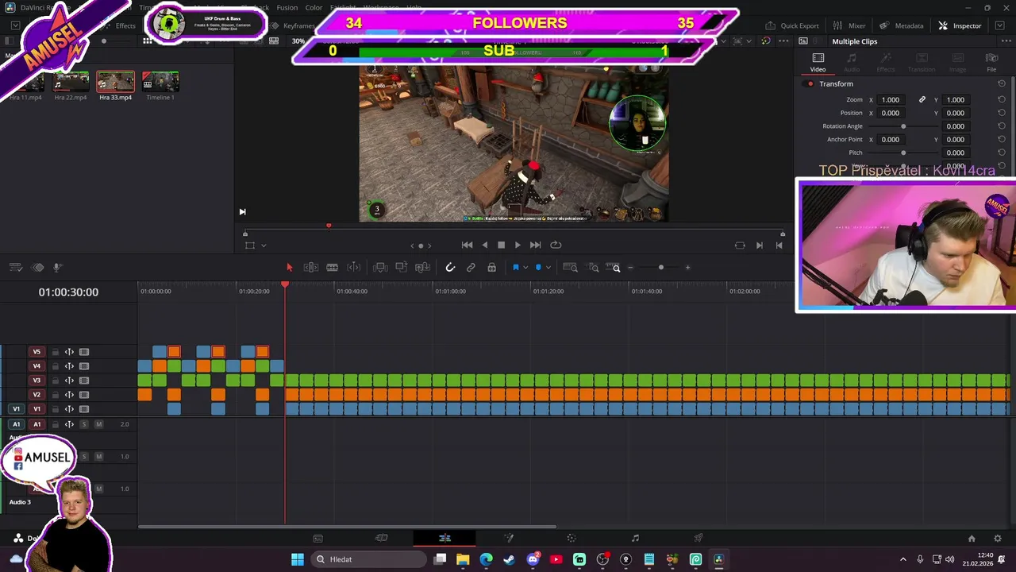The height and width of the screenshot is (572, 1016).
Task: Switch to Inspector Audio tab
Action: tap(852, 62)
